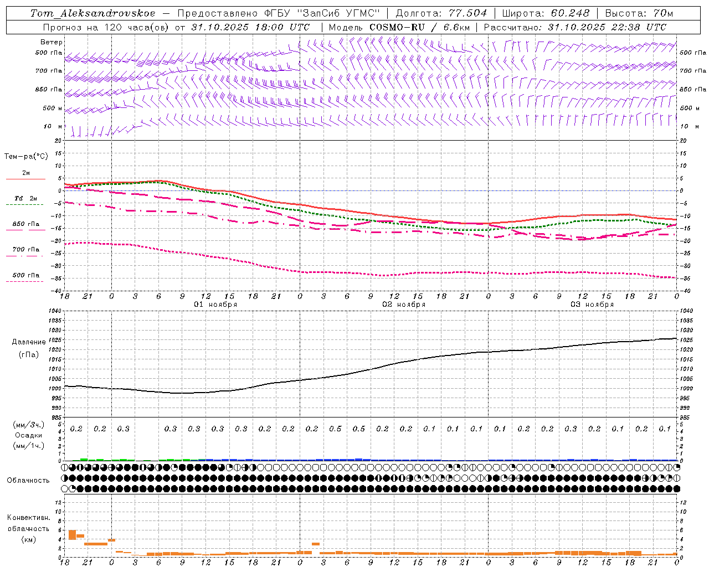This screenshot has height=567, width=709.
Task: Click the Прогноз на 120 часа(ов) text
Action: (107, 27)
